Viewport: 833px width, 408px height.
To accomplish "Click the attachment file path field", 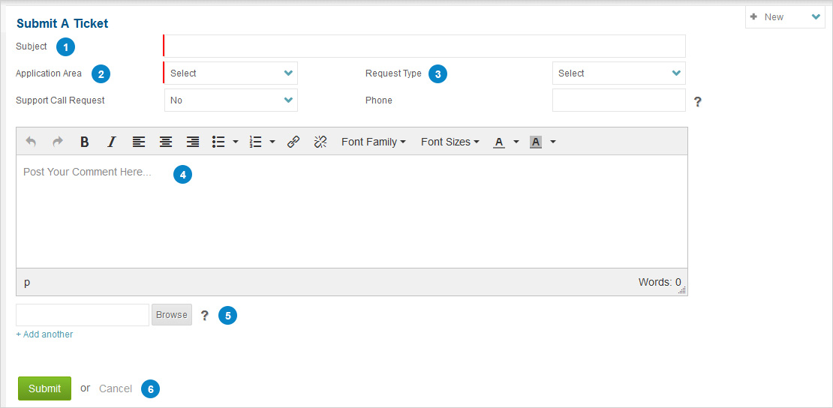I will pos(83,315).
